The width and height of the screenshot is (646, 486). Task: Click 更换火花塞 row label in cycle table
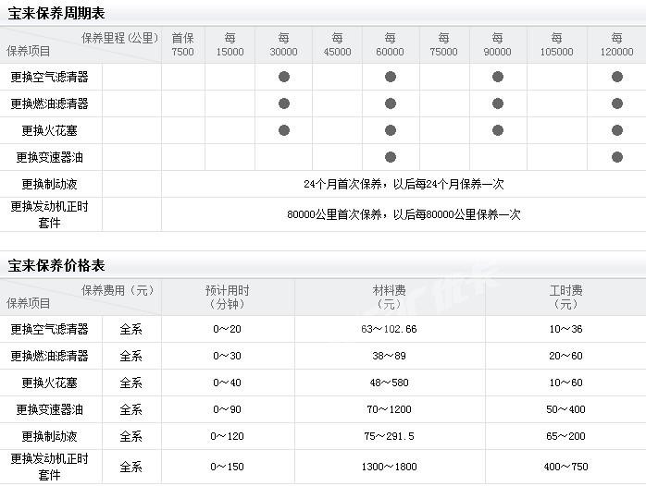(x=49, y=130)
